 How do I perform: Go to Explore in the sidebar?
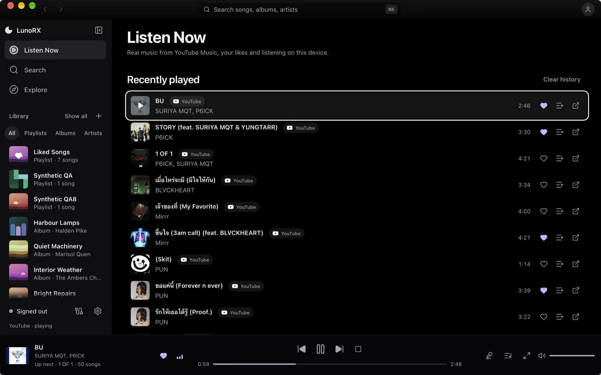[x=55, y=90]
